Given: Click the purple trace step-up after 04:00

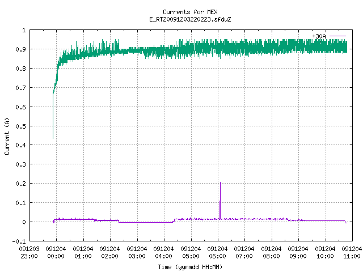Looking at the screenshot, I should [x=174, y=220].
